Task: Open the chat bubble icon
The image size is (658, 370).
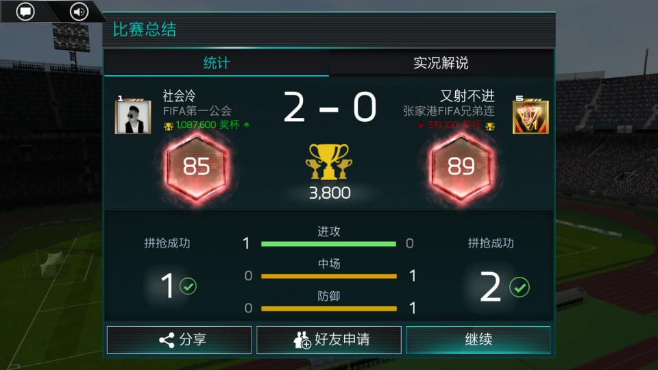Action: coord(25,12)
